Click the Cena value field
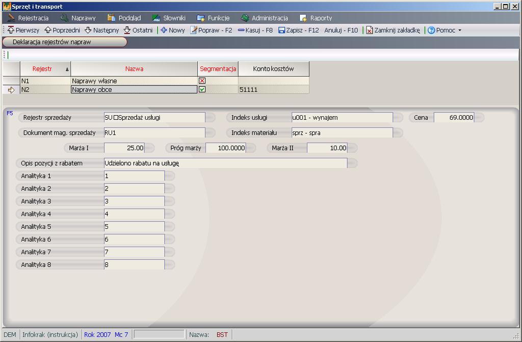The image size is (522, 342). coord(454,118)
